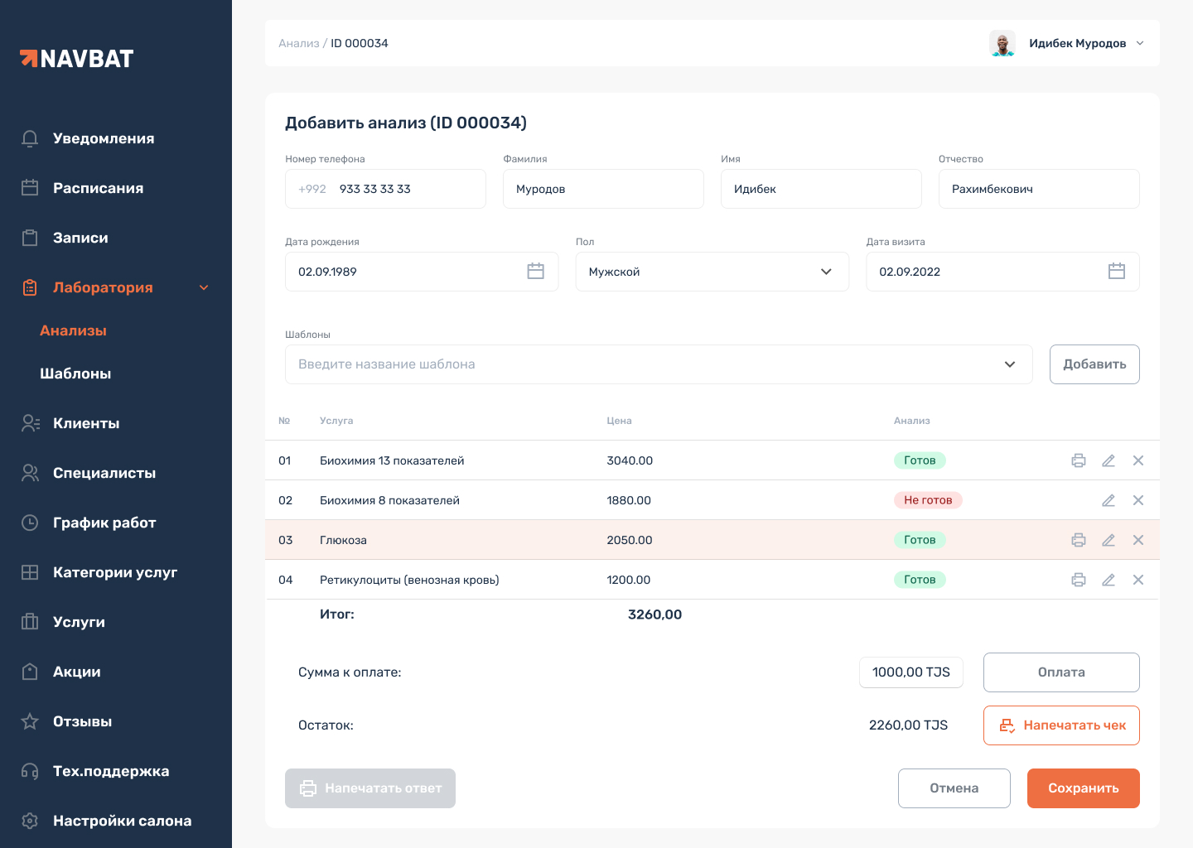This screenshot has height=848, width=1193.
Task: Remove the Биохимия 13 показателей row
Action: tap(1138, 460)
